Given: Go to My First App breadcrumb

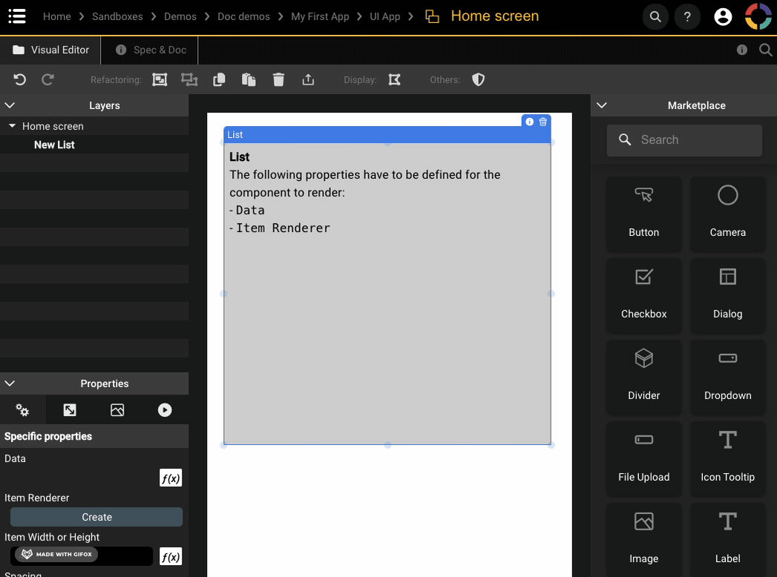Looking at the screenshot, I should click(320, 16).
